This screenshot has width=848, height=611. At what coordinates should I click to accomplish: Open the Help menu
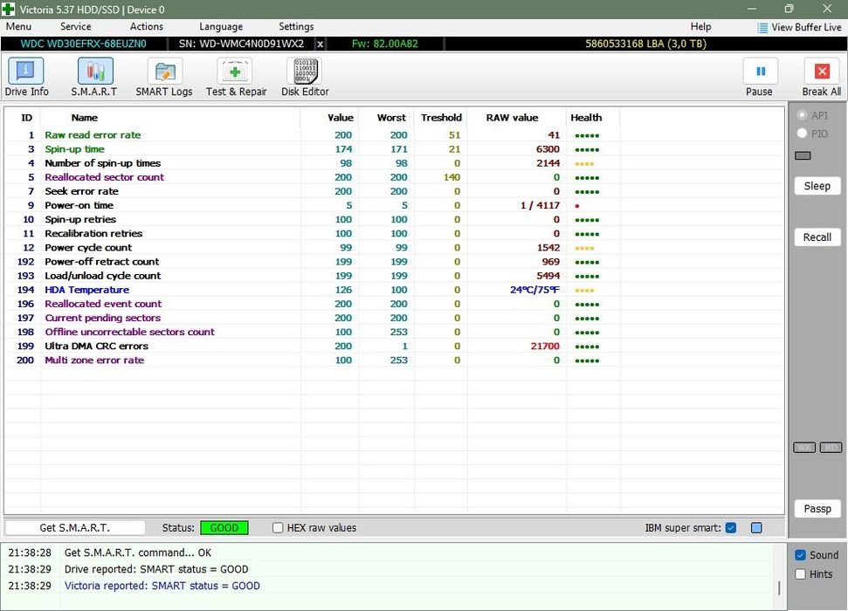click(701, 26)
